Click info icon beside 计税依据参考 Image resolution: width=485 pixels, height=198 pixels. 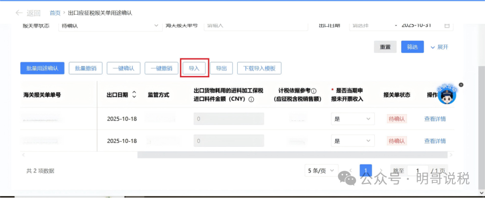(x=314, y=91)
